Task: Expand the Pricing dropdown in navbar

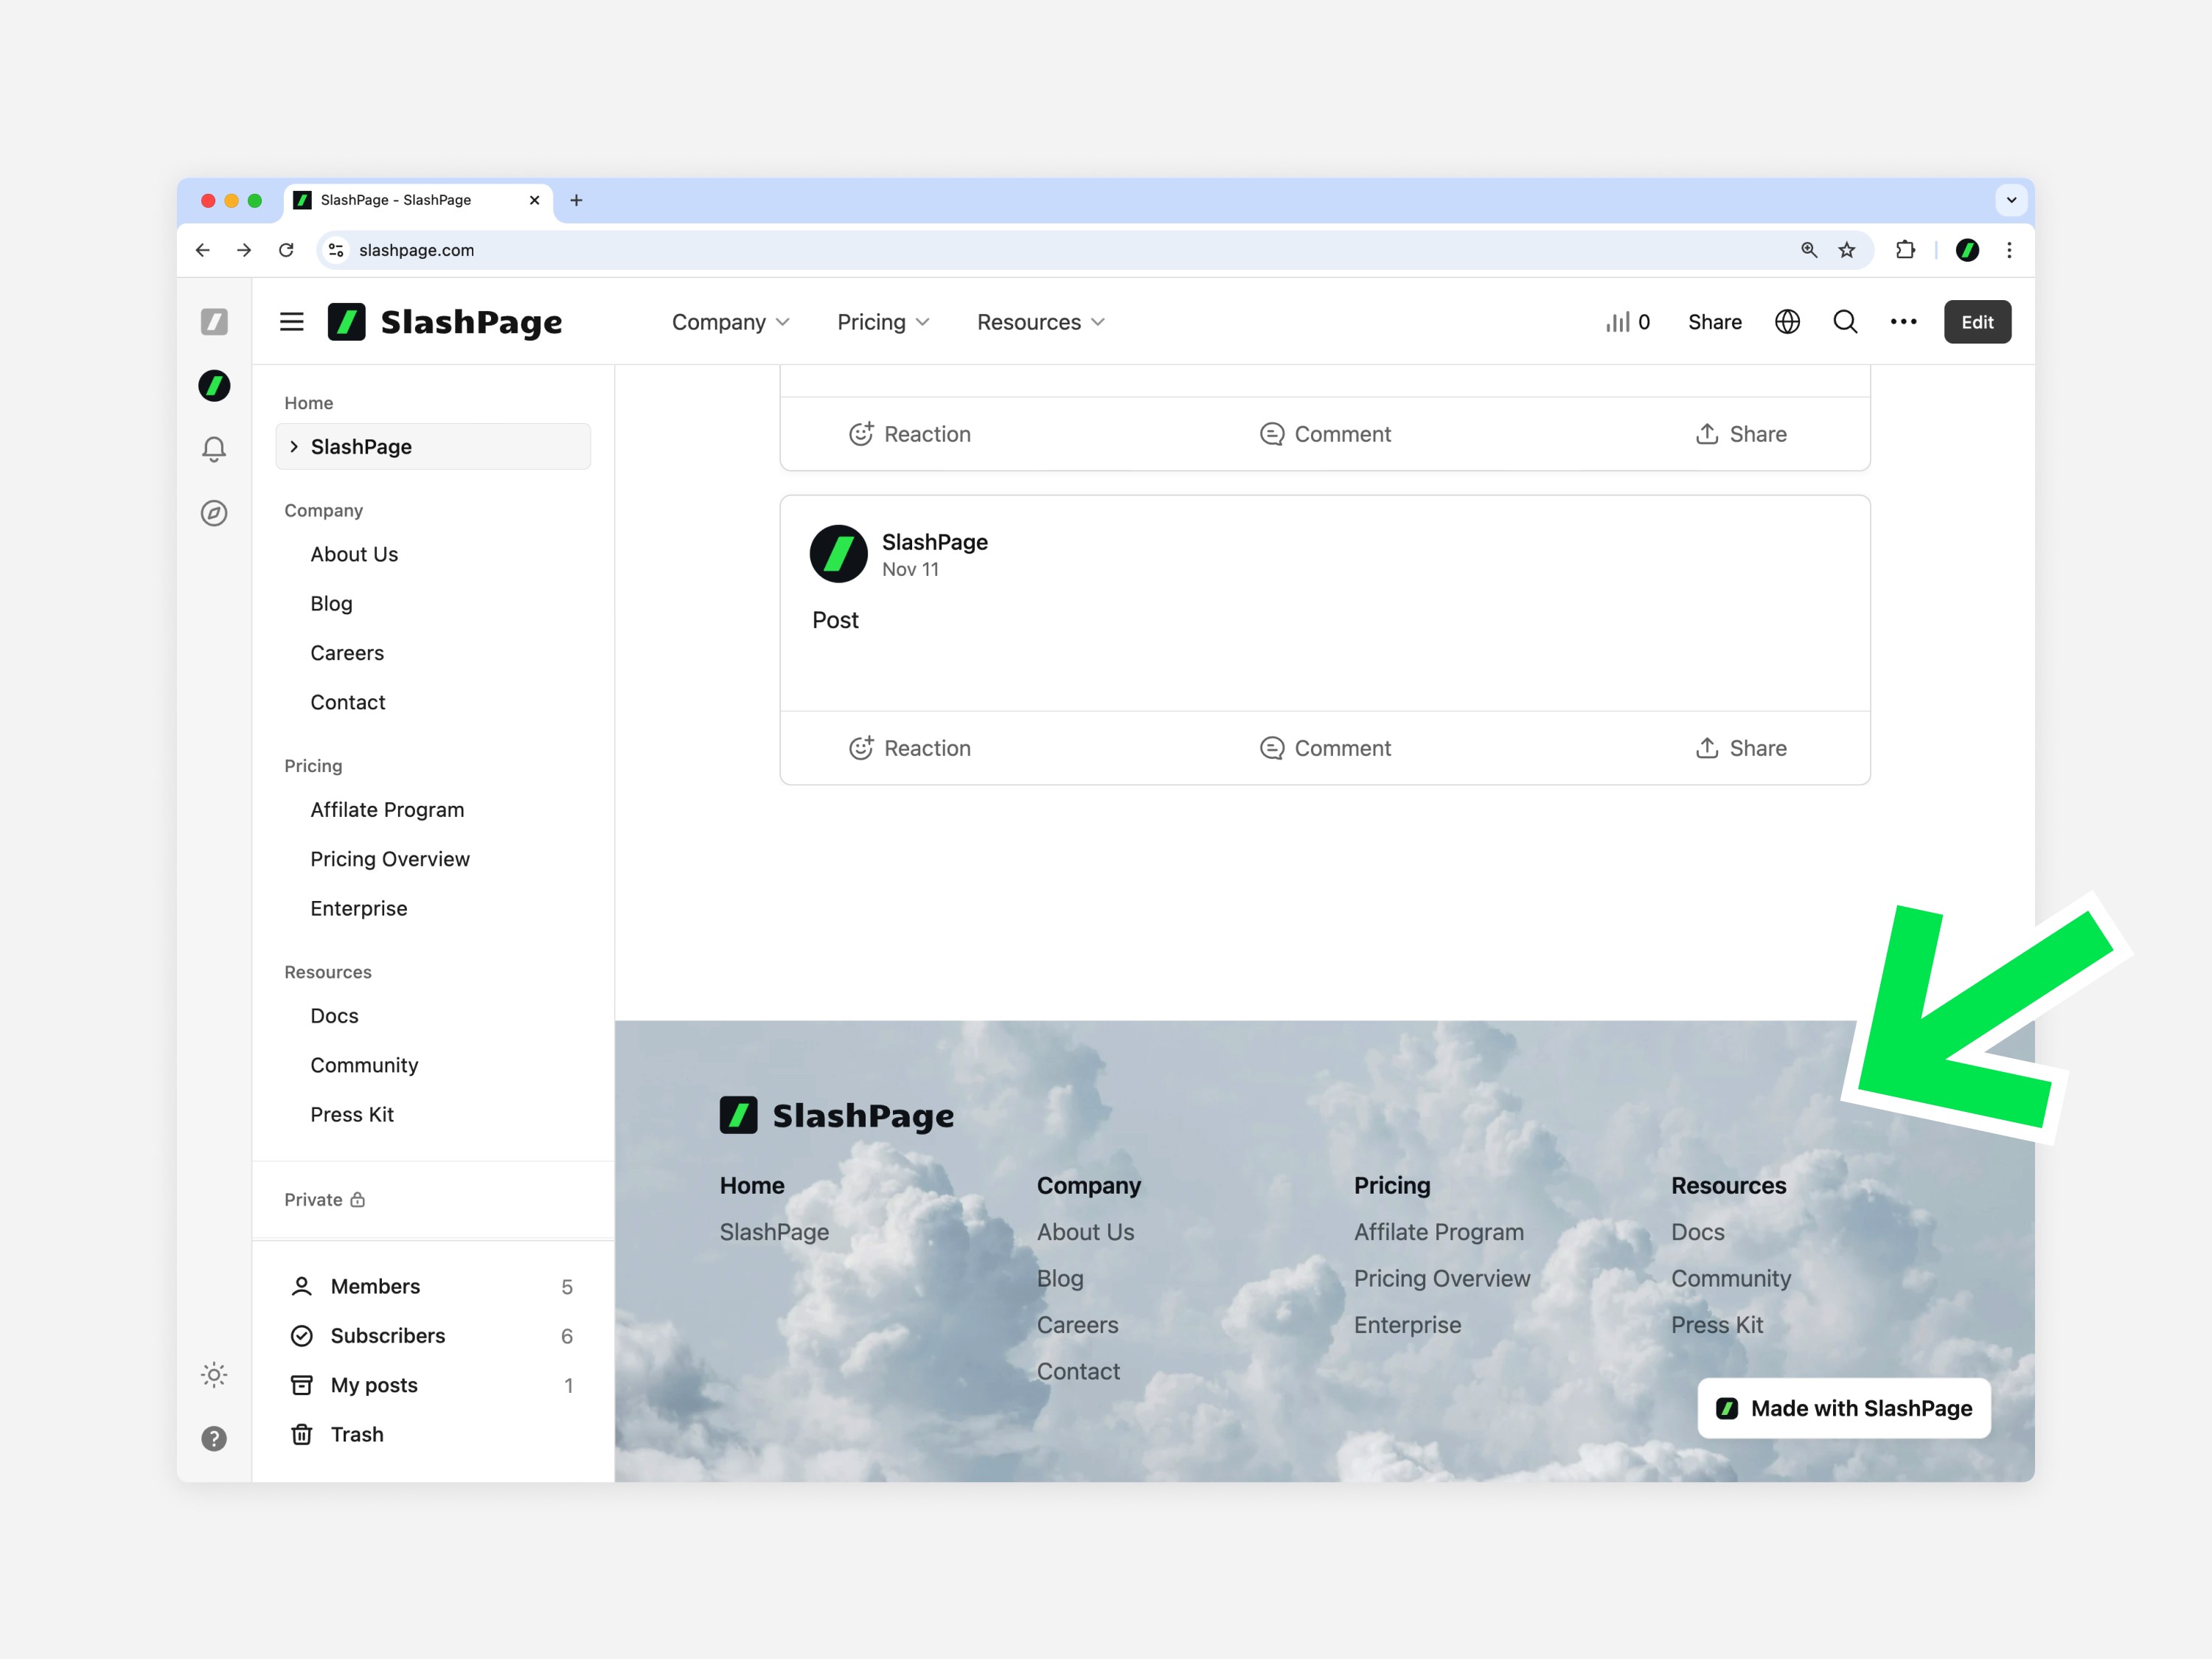Action: [x=883, y=322]
